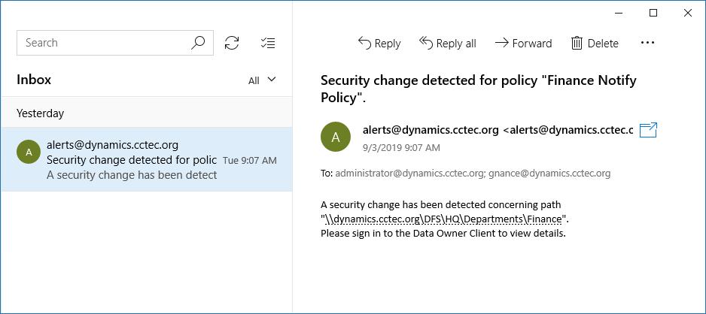Delete the open email message

pos(595,43)
